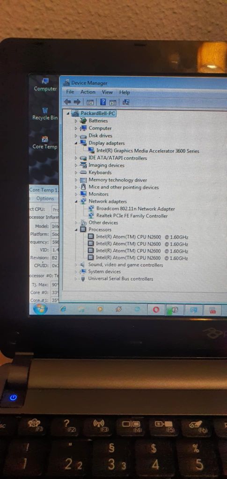Collapse the PackardBell-PC root node
Screen dimensions: 227x479
click(68, 114)
